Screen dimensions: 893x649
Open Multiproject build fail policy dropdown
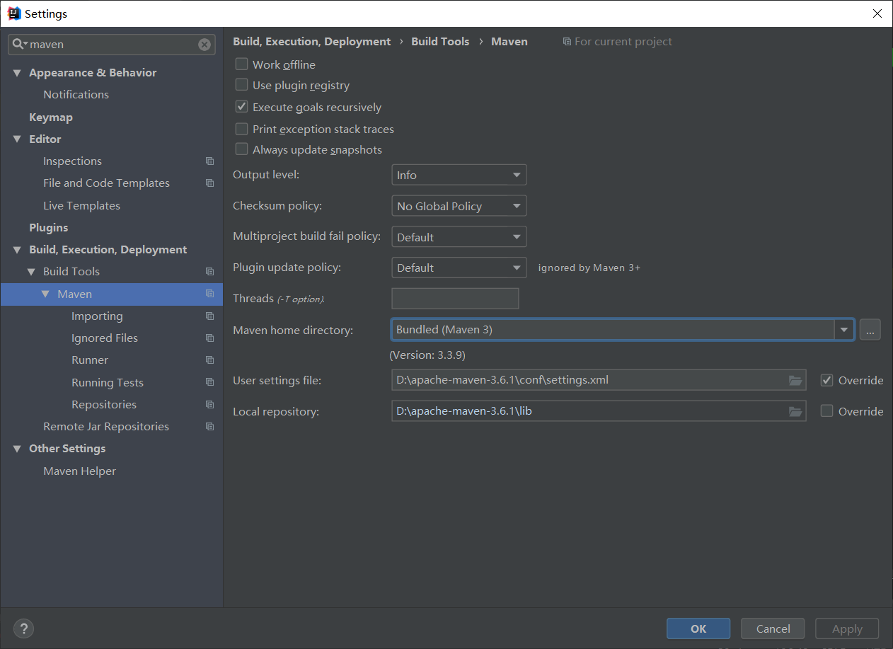point(459,237)
